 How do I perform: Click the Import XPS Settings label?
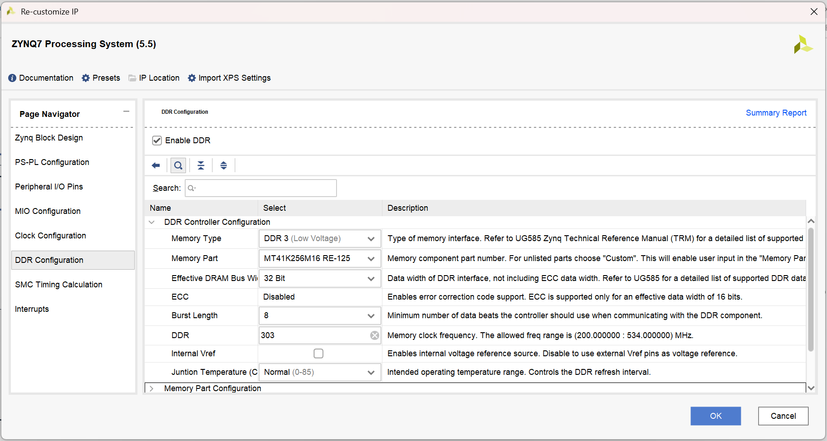[235, 78]
